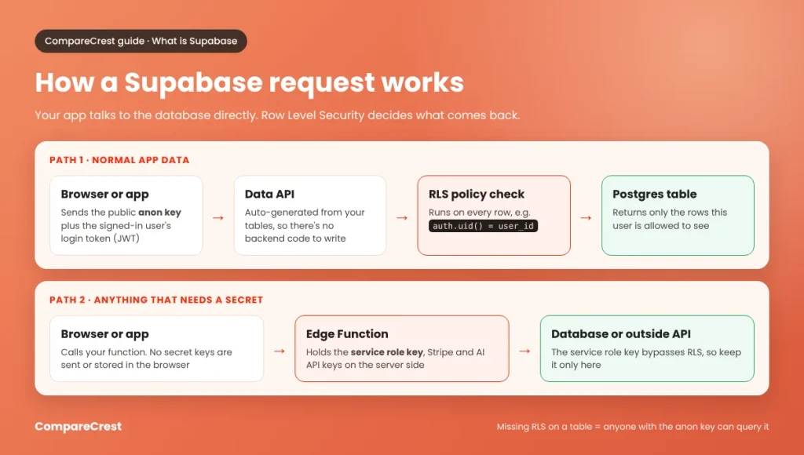Click the "Data API" card title
This screenshot has width=804, height=455.
click(269, 195)
